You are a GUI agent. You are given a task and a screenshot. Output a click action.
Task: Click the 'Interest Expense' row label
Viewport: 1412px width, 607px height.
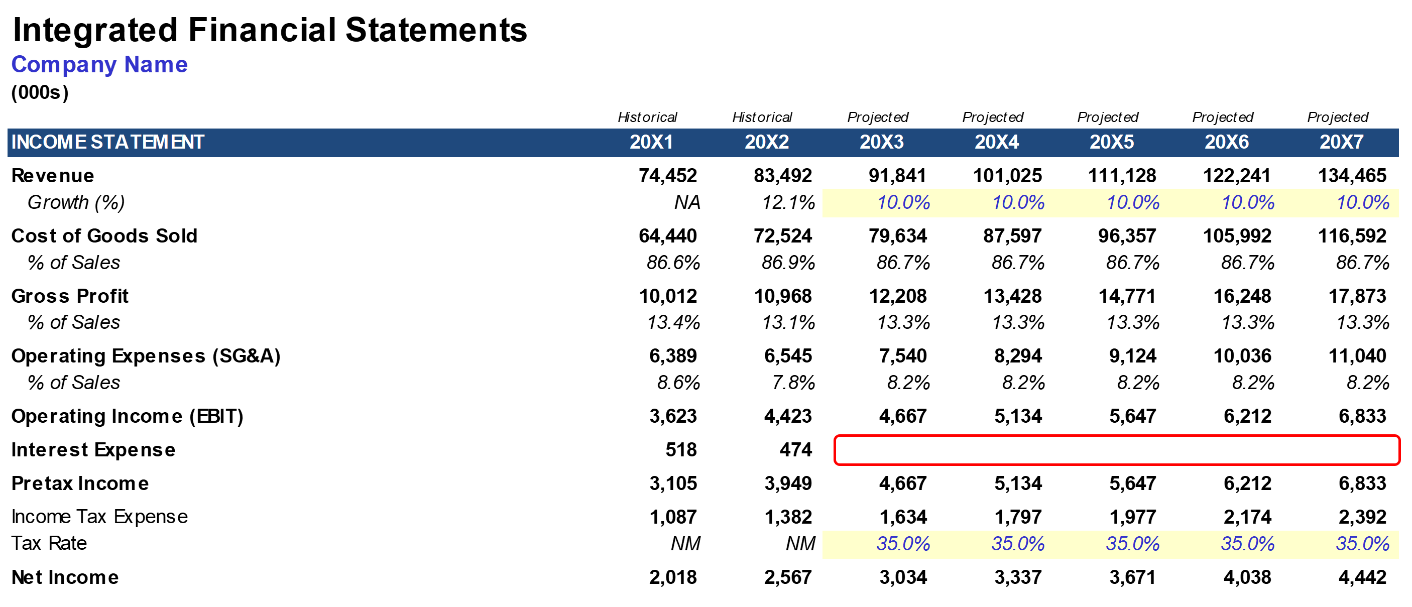tap(93, 450)
